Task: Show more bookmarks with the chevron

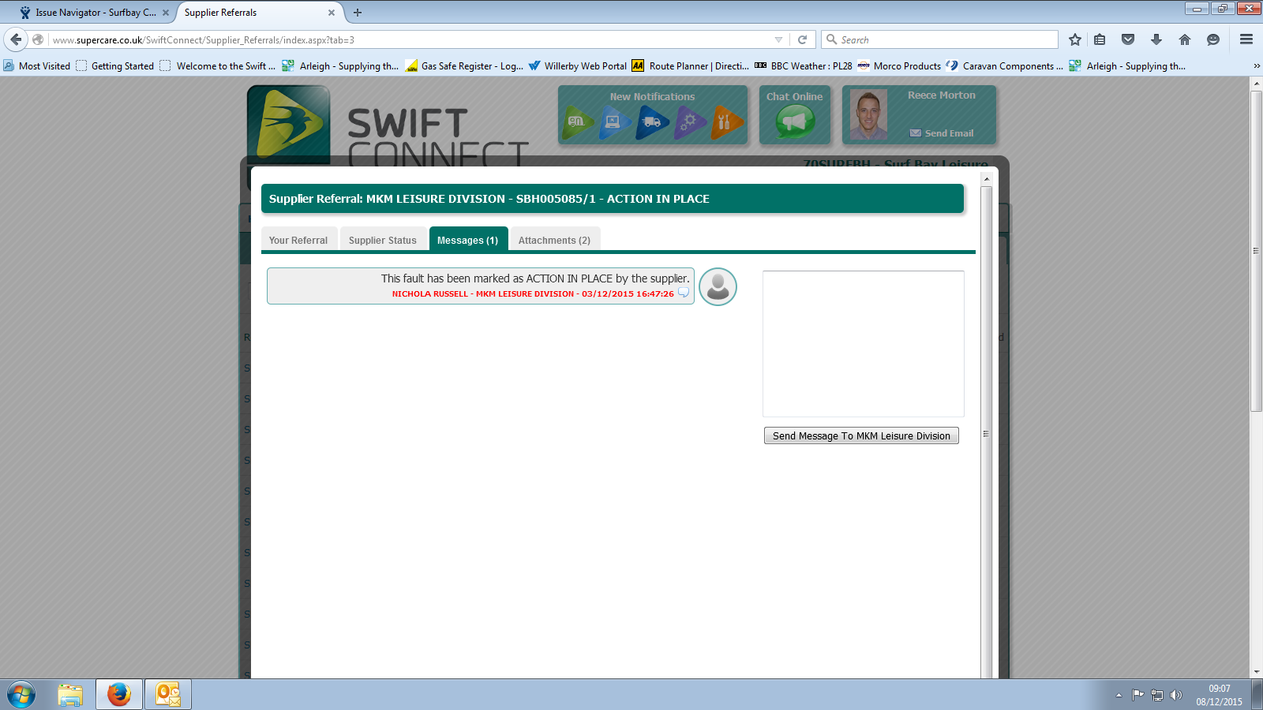Action: pos(1257,66)
